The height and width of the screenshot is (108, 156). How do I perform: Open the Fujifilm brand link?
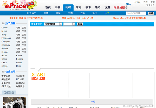pyautogui.click(x=19, y=59)
